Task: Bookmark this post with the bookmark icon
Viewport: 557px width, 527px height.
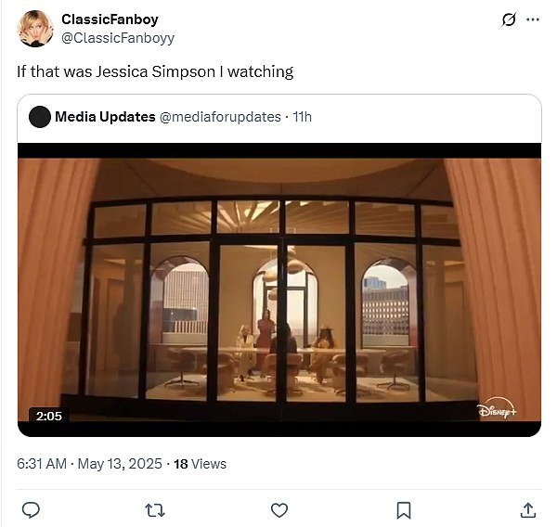Action: coord(404,510)
